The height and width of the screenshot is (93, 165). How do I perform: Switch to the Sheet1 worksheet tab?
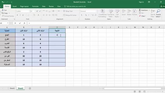click(x=12, y=88)
